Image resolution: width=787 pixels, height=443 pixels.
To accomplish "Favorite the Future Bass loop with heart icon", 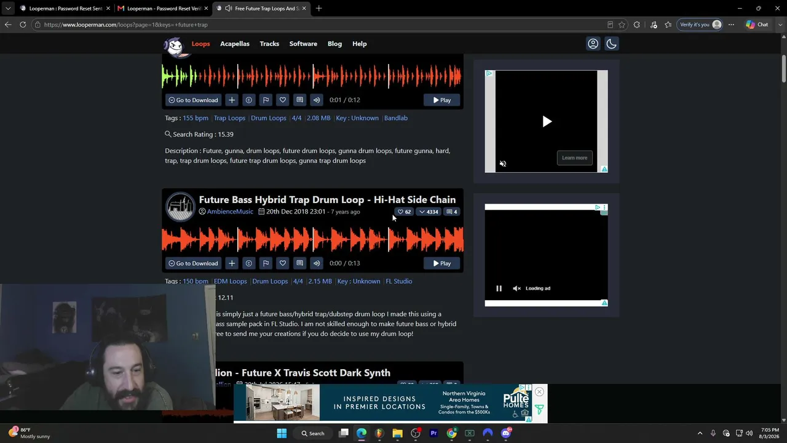I will [x=283, y=263].
